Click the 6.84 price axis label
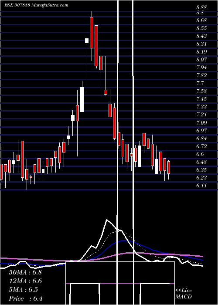This screenshot has height=305, width=218. click(x=201, y=138)
